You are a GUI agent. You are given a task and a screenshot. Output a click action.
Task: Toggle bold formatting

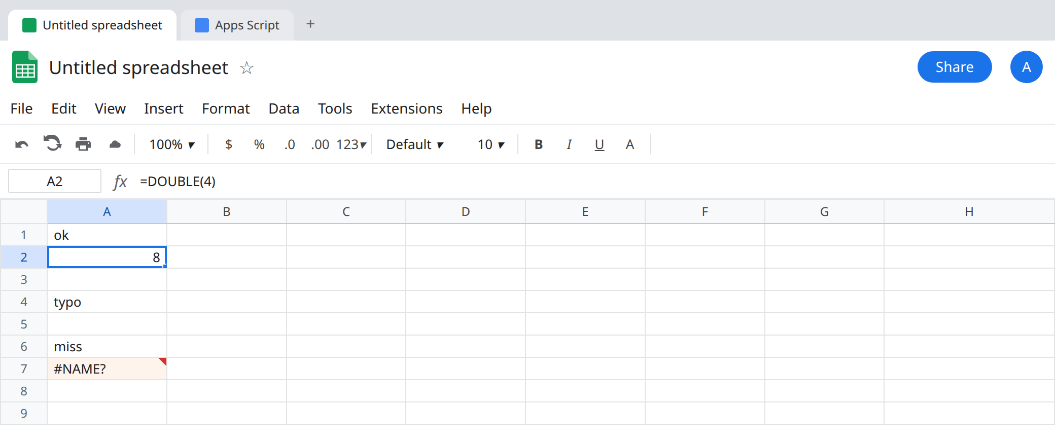[x=539, y=144]
